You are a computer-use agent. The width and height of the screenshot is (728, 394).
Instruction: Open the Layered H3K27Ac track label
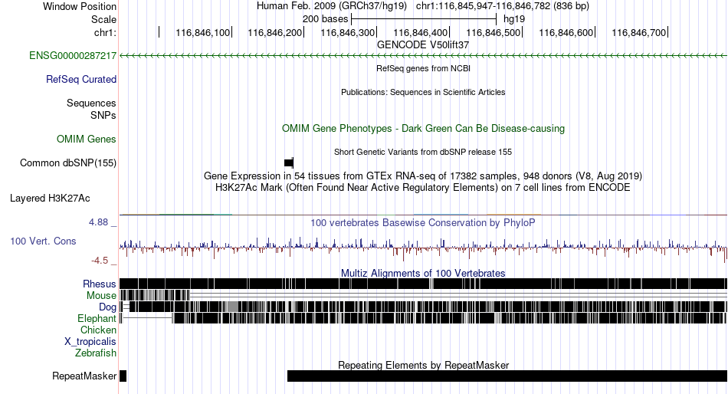point(50,199)
